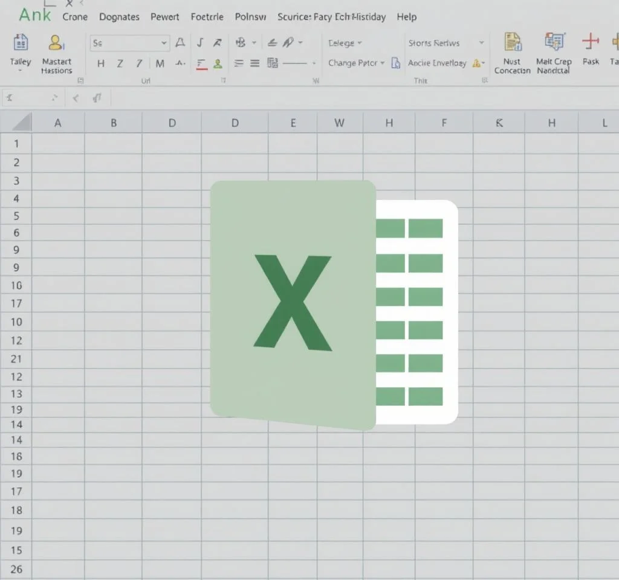Click the justify lines icon
619x580 pixels.
point(255,63)
